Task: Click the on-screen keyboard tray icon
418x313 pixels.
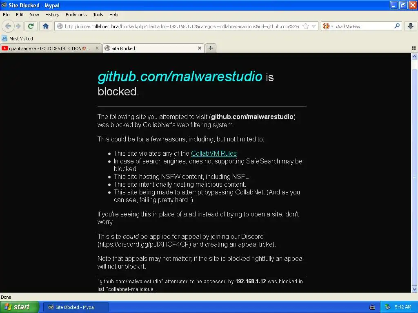Action: tap(372, 307)
